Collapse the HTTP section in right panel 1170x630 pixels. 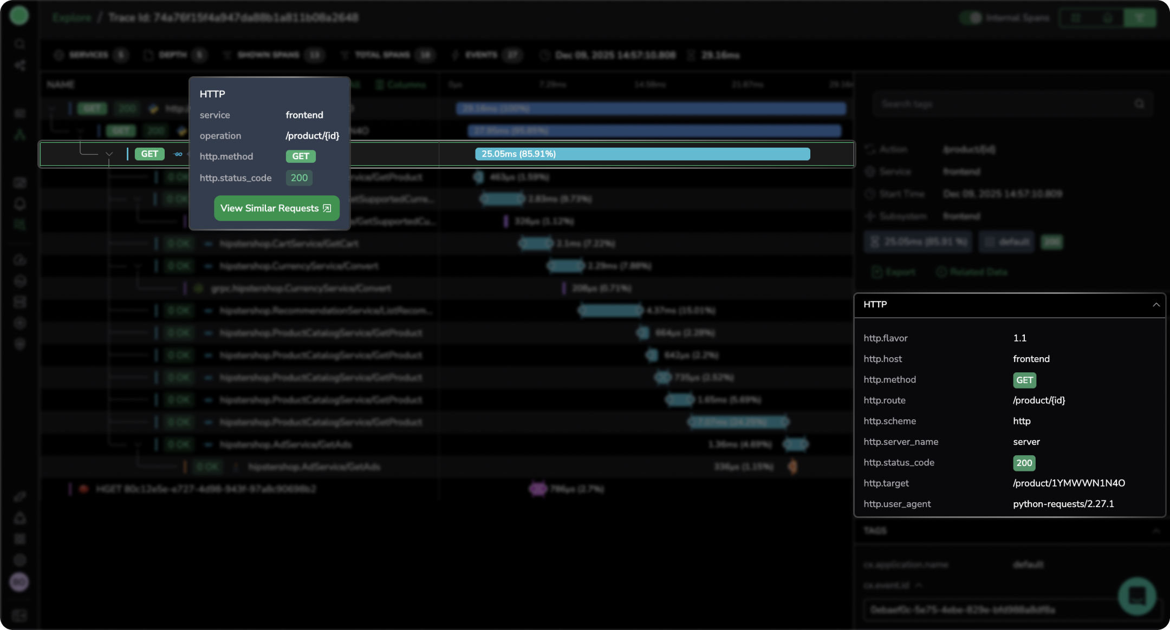point(1156,305)
